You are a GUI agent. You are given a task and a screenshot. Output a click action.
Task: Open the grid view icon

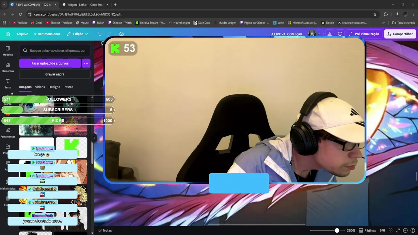coord(391,230)
